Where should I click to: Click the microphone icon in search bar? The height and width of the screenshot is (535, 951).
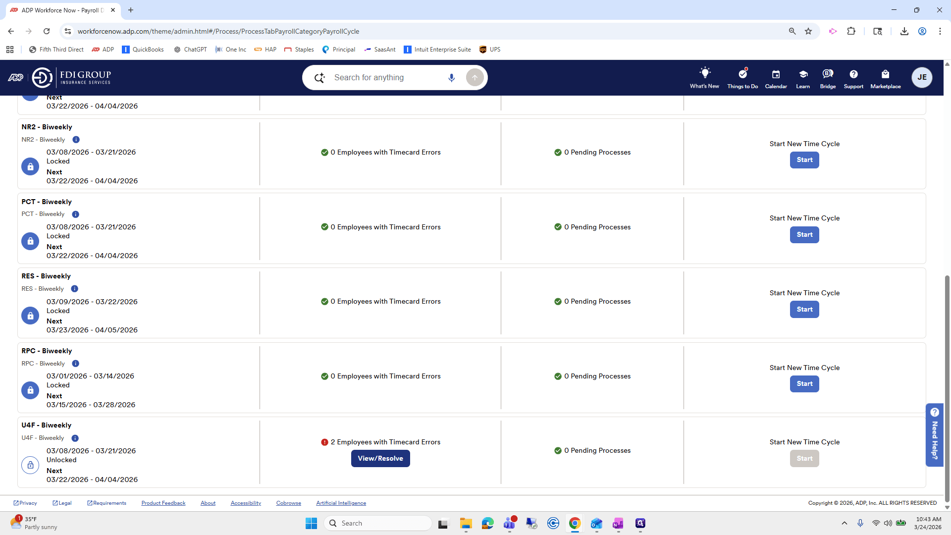click(x=451, y=78)
